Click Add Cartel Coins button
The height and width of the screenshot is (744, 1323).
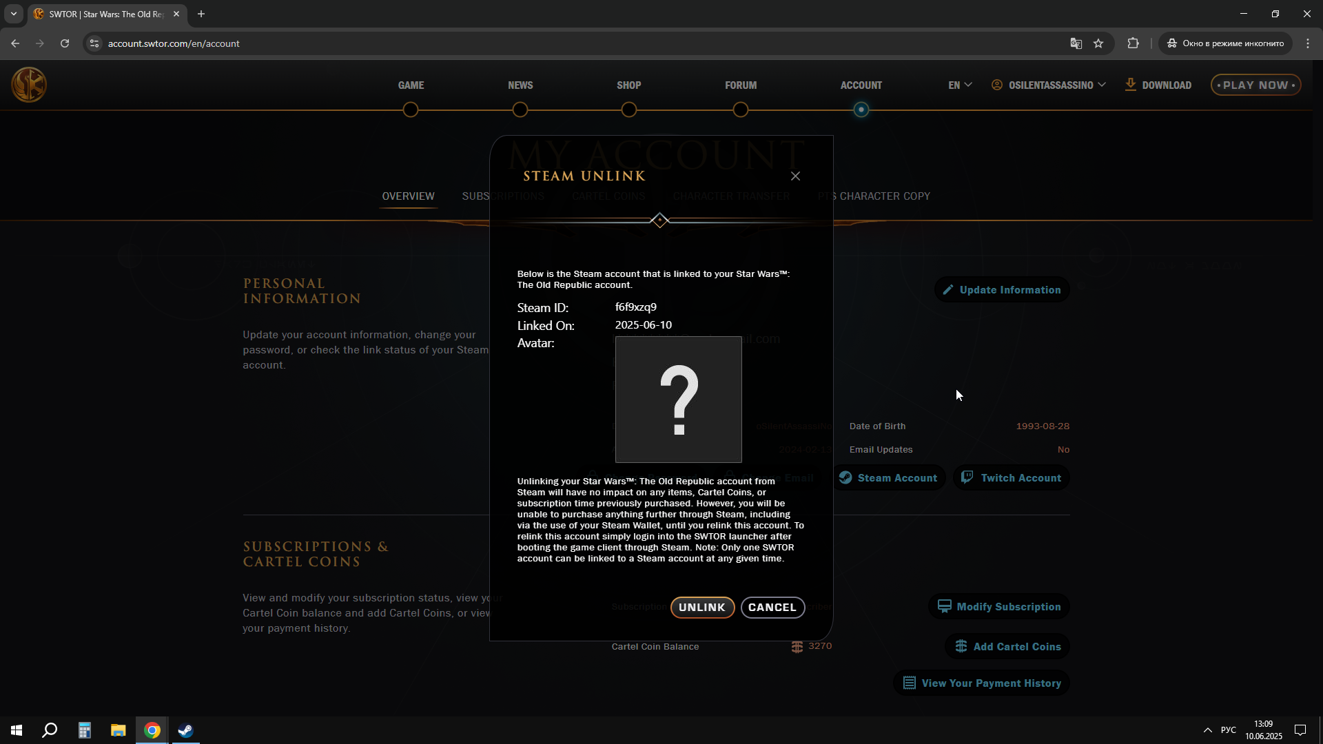pos(1007,647)
